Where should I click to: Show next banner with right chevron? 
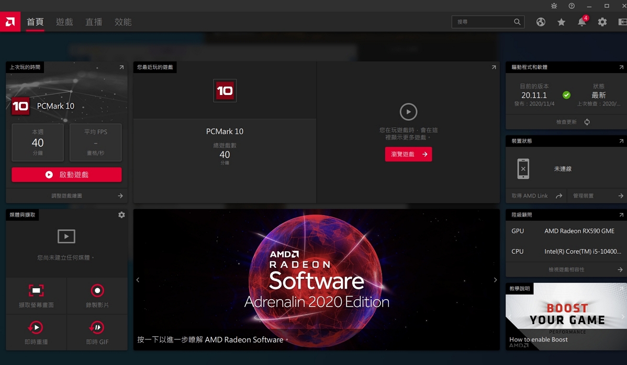[495, 280]
